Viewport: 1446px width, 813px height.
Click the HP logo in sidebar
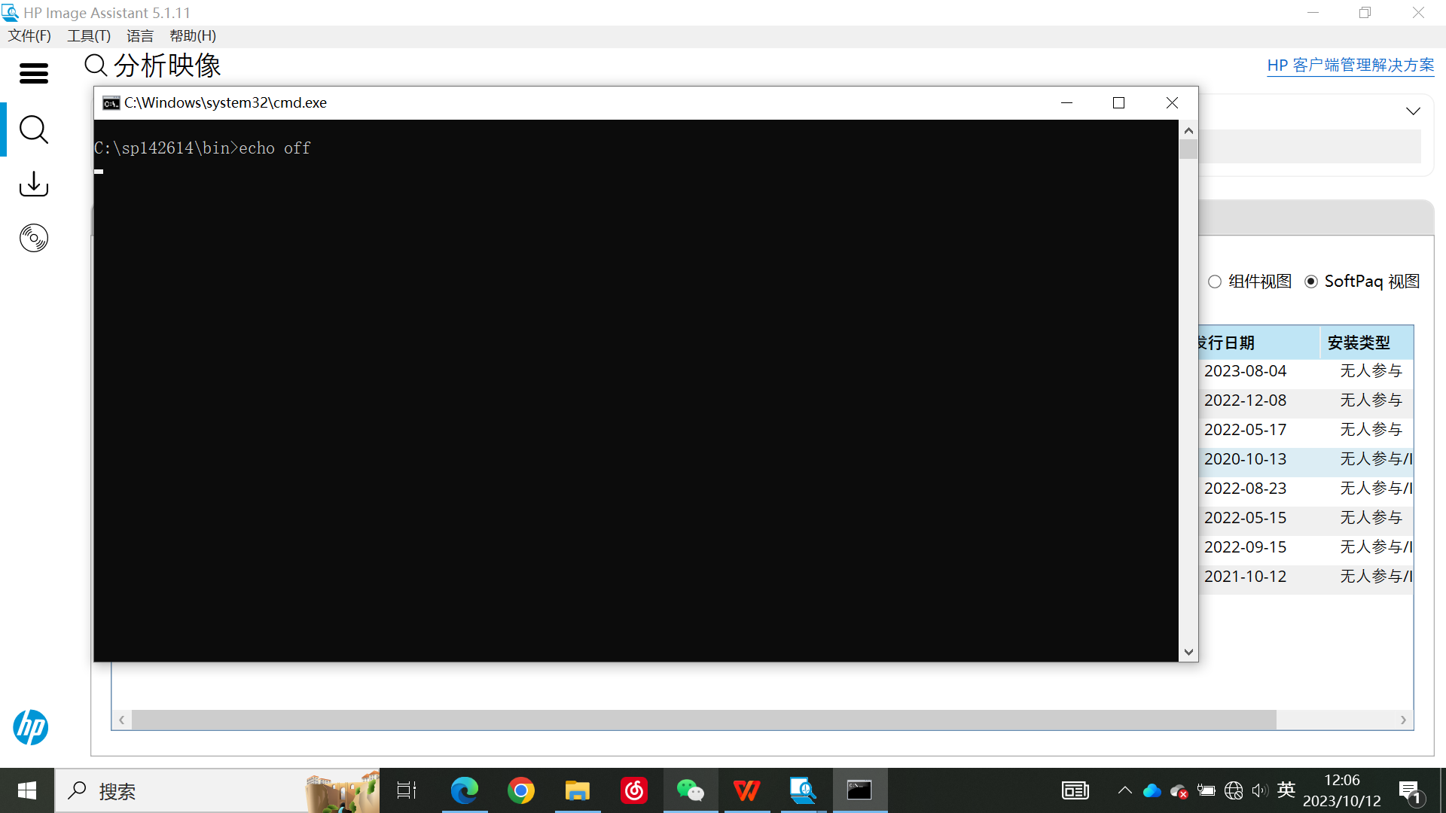click(x=31, y=726)
